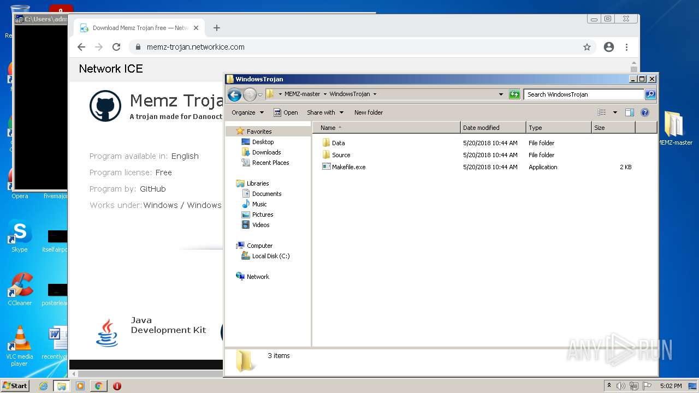The height and width of the screenshot is (393, 699).
Task: Click the MEMZ-master breadcrumb segment
Action: 302,94
